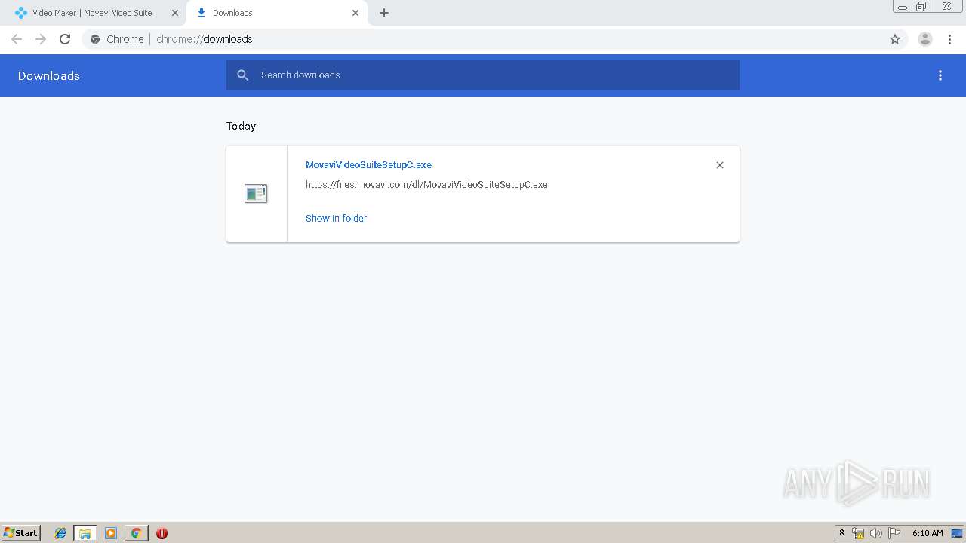Select the Downloads tab
The width and height of the screenshot is (966, 543).
click(x=276, y=13)
